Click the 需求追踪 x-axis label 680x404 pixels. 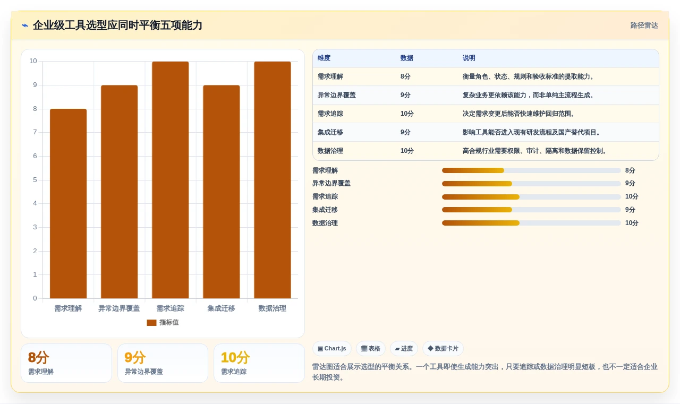(170, 308)
